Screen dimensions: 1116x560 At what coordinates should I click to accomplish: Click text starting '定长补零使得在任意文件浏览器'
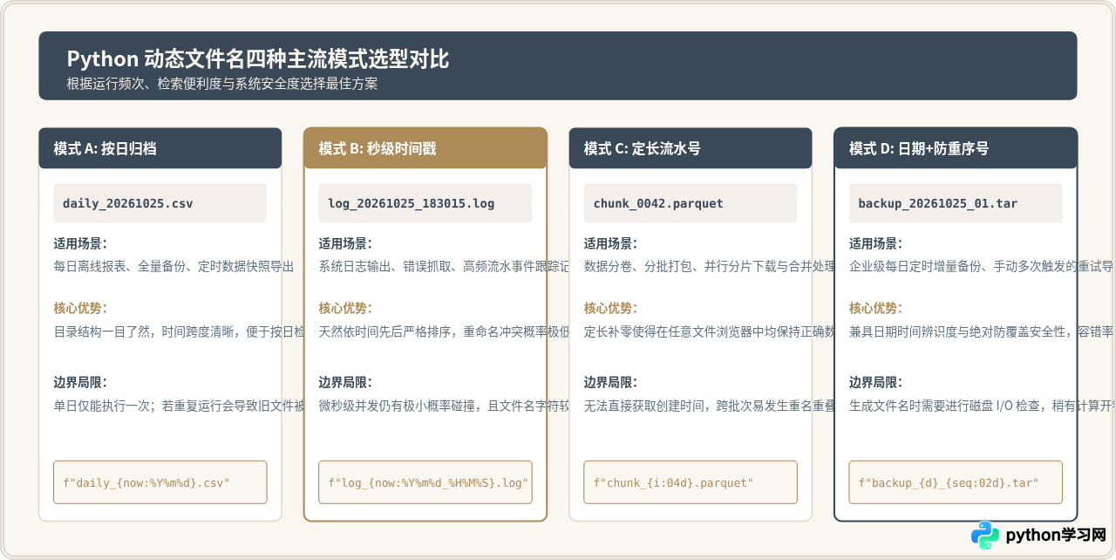pyautogui.click(x=709, y=331)
